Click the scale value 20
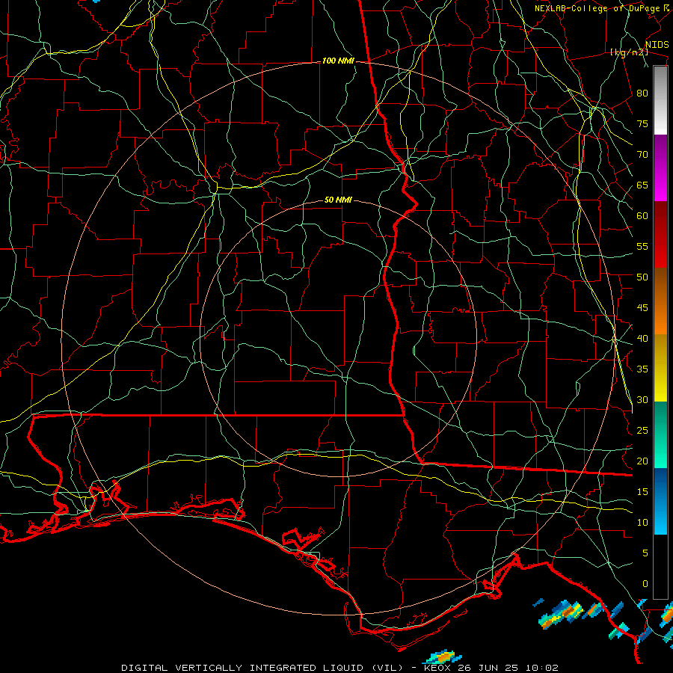Viewport: 673px width, 673px height. pyautogui.click(x=642, y=461)
